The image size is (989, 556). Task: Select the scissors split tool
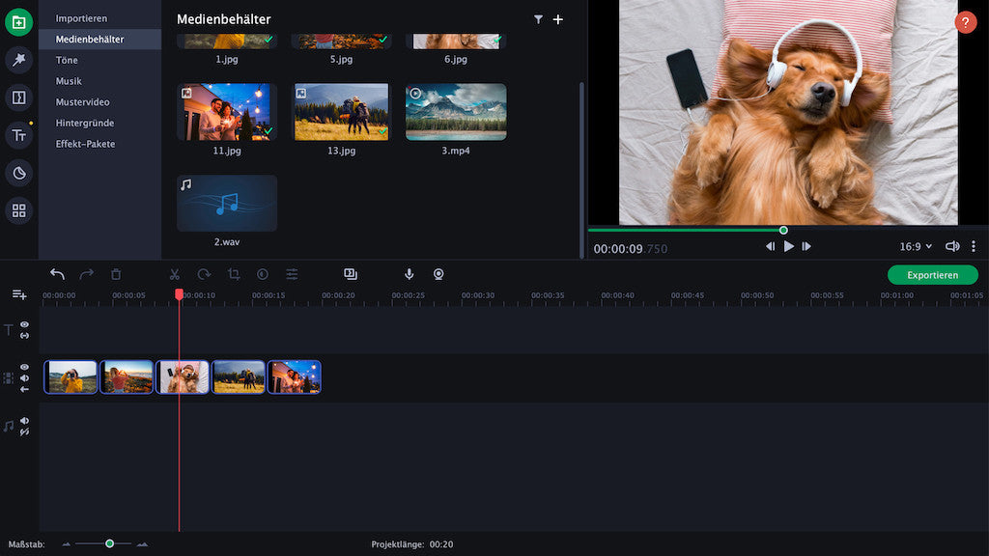[x=175, y=274]
